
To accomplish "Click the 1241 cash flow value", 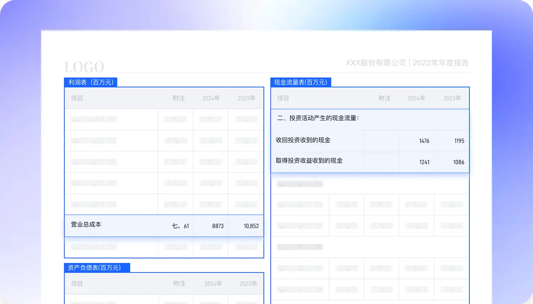I will click(x=424, y=162).
